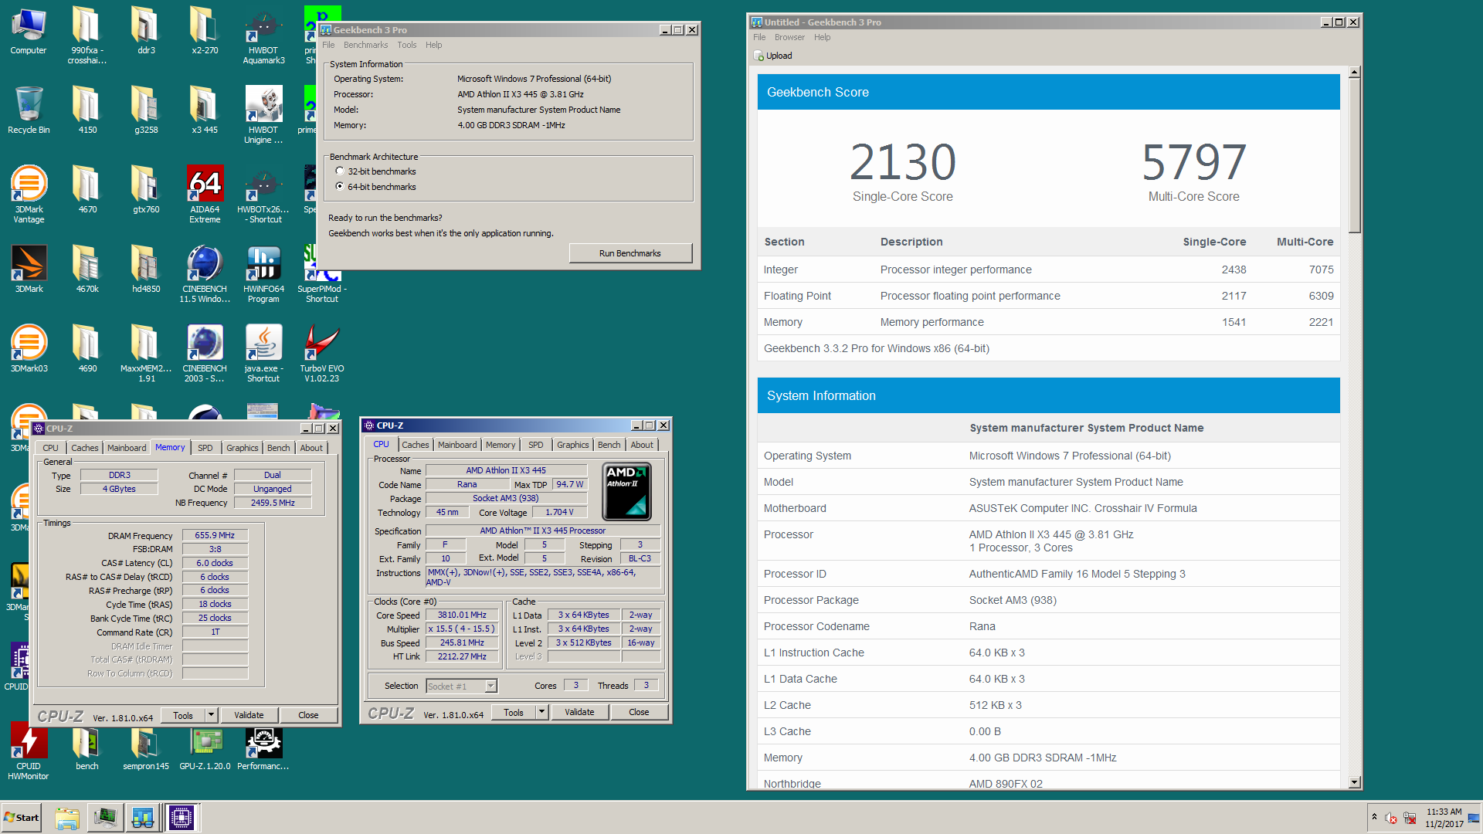Click the DRAM Frequency value field
The image size is (1483, 834).
(215, 535)
